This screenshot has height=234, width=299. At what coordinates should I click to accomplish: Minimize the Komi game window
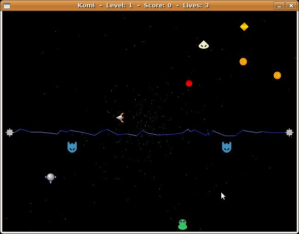(279, 6)
